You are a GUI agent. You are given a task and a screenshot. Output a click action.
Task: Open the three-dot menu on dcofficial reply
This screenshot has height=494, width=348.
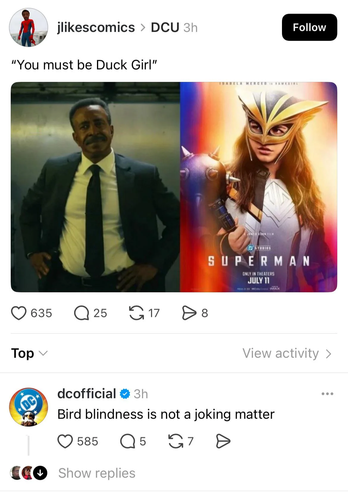[327, 394]
